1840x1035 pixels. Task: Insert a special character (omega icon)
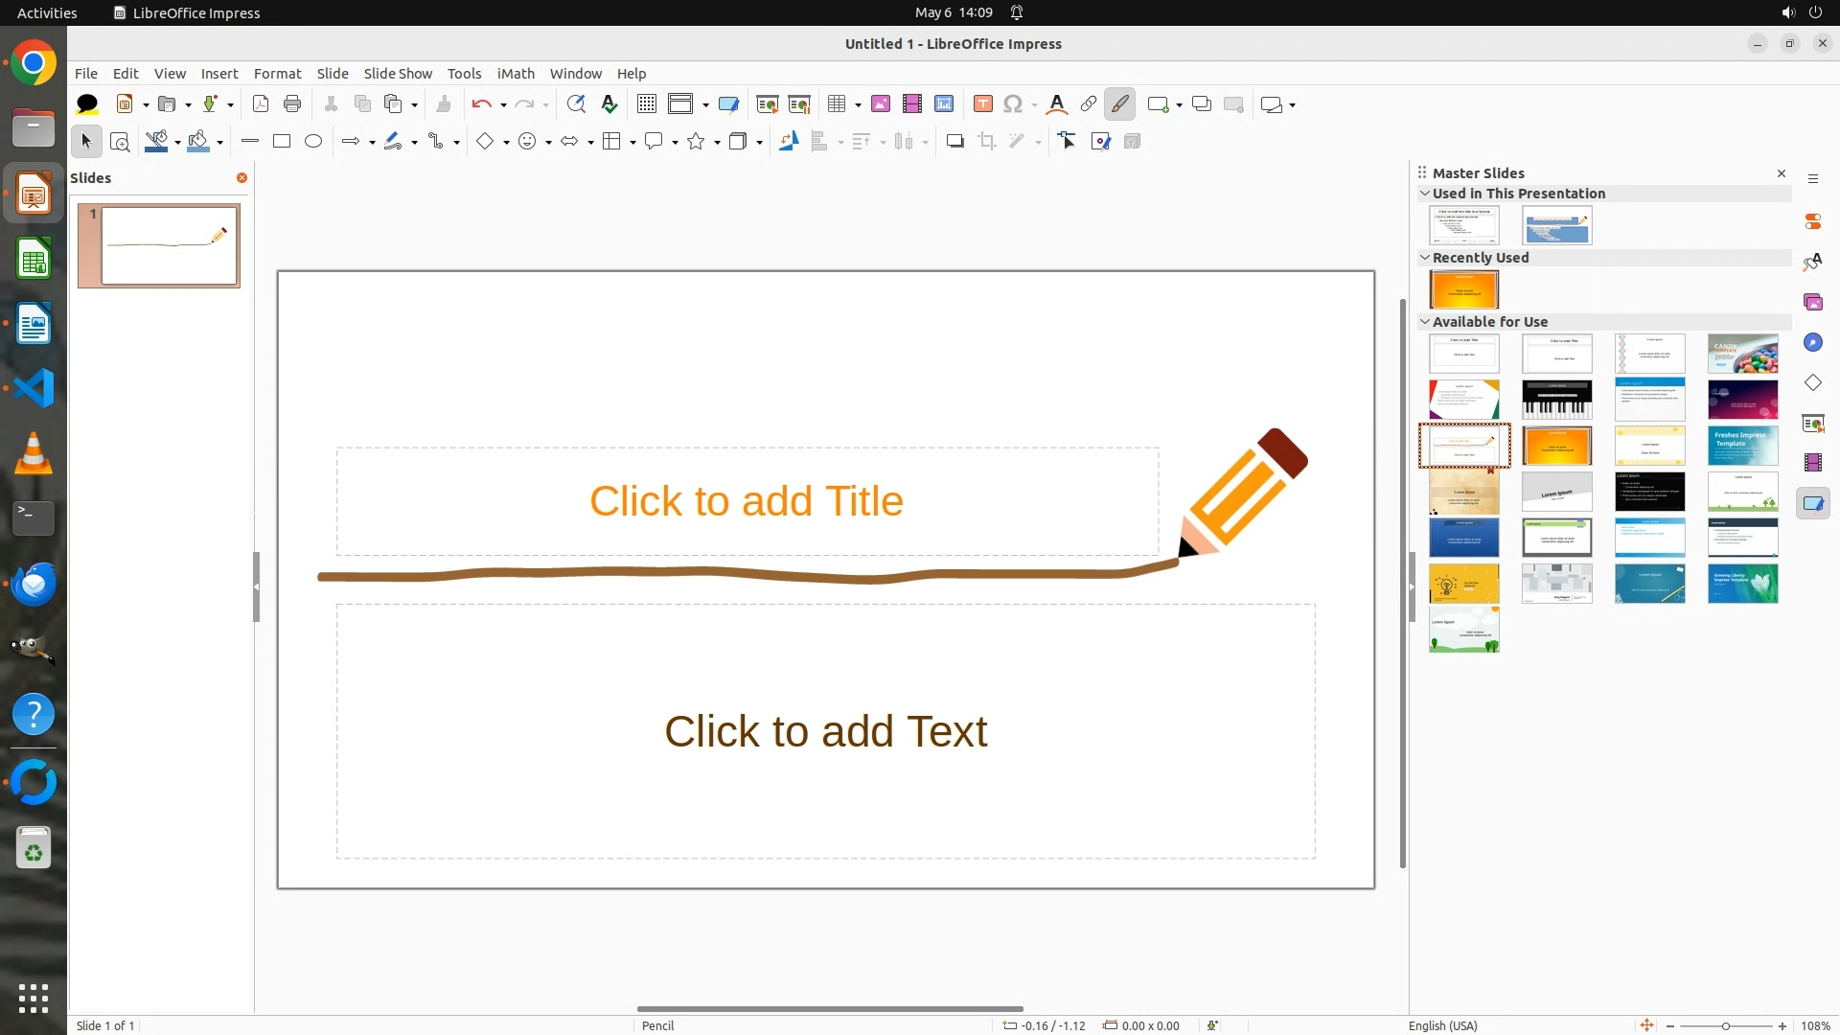pyautogui.click(x=1013, y=104)
